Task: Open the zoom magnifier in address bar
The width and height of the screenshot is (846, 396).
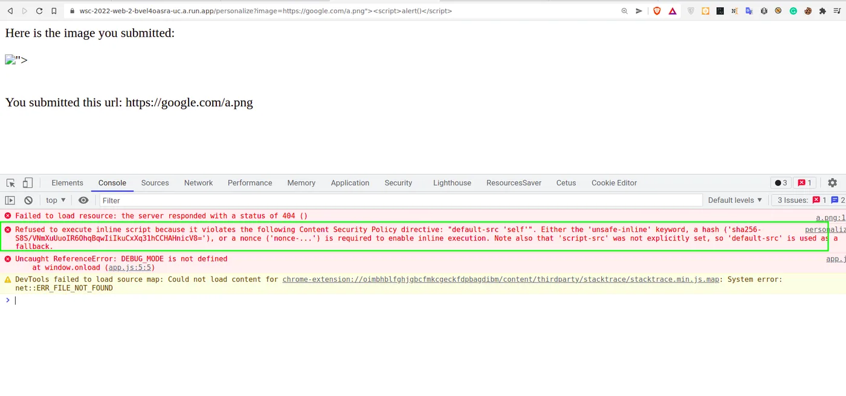Action: [x=625, y=11]
